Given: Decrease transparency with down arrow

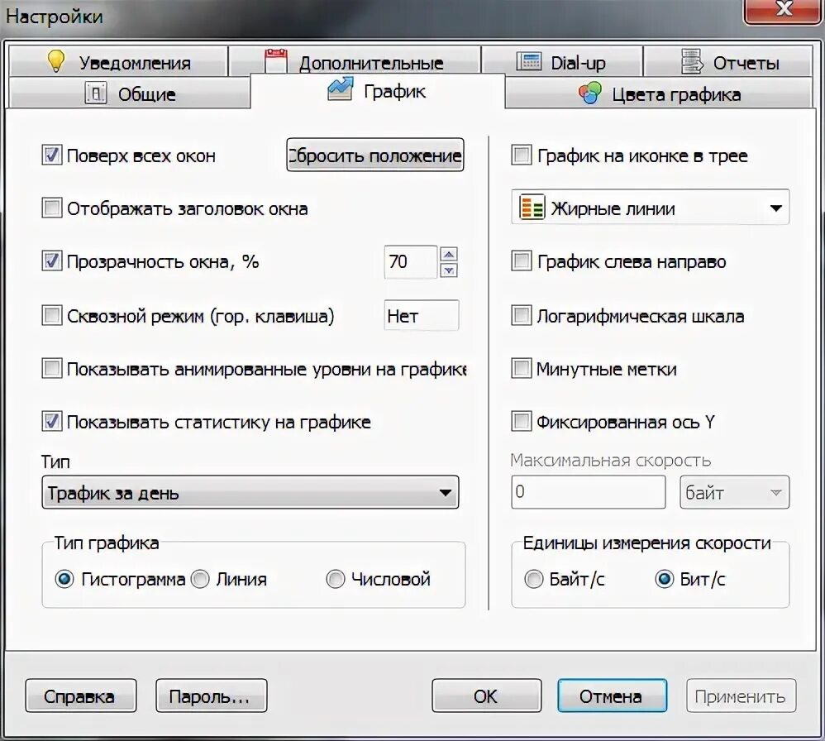Looking at the screenshot, I should click(x=449, y=270).
